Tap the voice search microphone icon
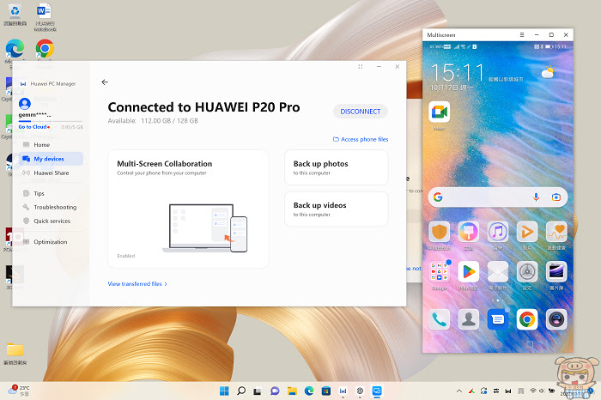This screenshot has height=400, width=601. (x=536, y=197)
